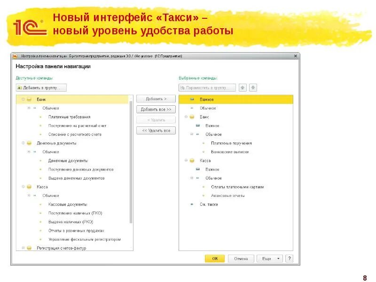This screenshot has height=282, width=376.
Task: Confirm with the OK button
Action: [x=215, y=258]
